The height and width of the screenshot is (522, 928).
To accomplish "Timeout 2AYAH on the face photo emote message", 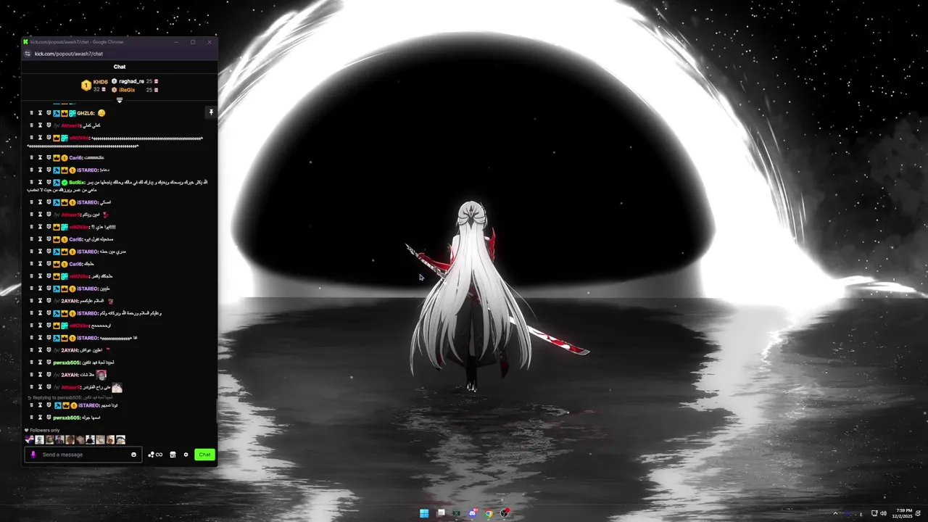I will click(x=40, y=375).
